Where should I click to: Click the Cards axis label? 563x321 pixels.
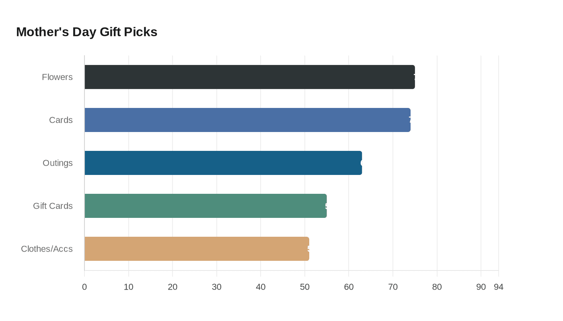pos(61,120)
